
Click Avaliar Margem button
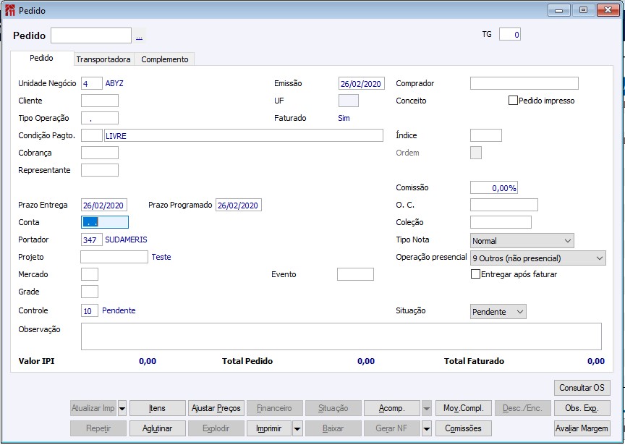point(582,428)
